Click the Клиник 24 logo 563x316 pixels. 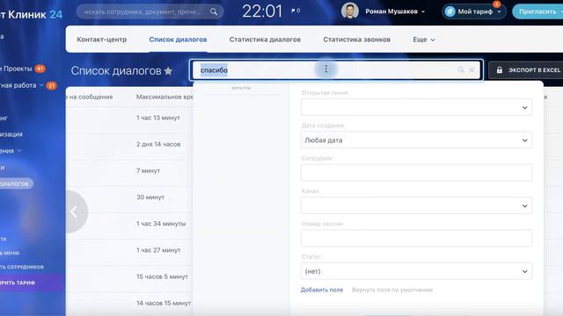click(x=32, y=14)
